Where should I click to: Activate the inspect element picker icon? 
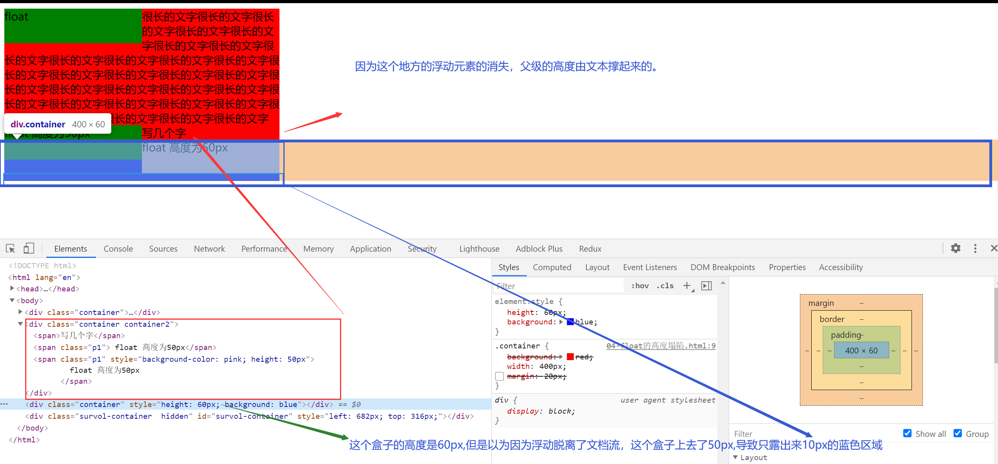coord(11,249)
